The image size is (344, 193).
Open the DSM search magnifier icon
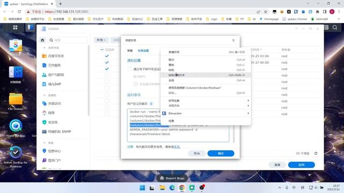(x=335, y=27)
